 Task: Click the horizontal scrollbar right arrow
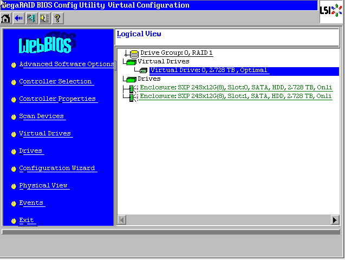[335, 220]
